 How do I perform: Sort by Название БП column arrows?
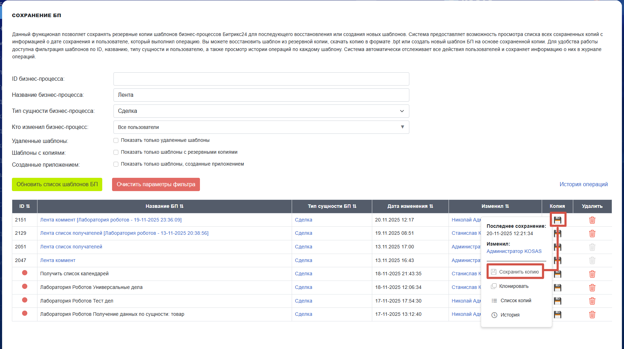[x=181, y=206]
